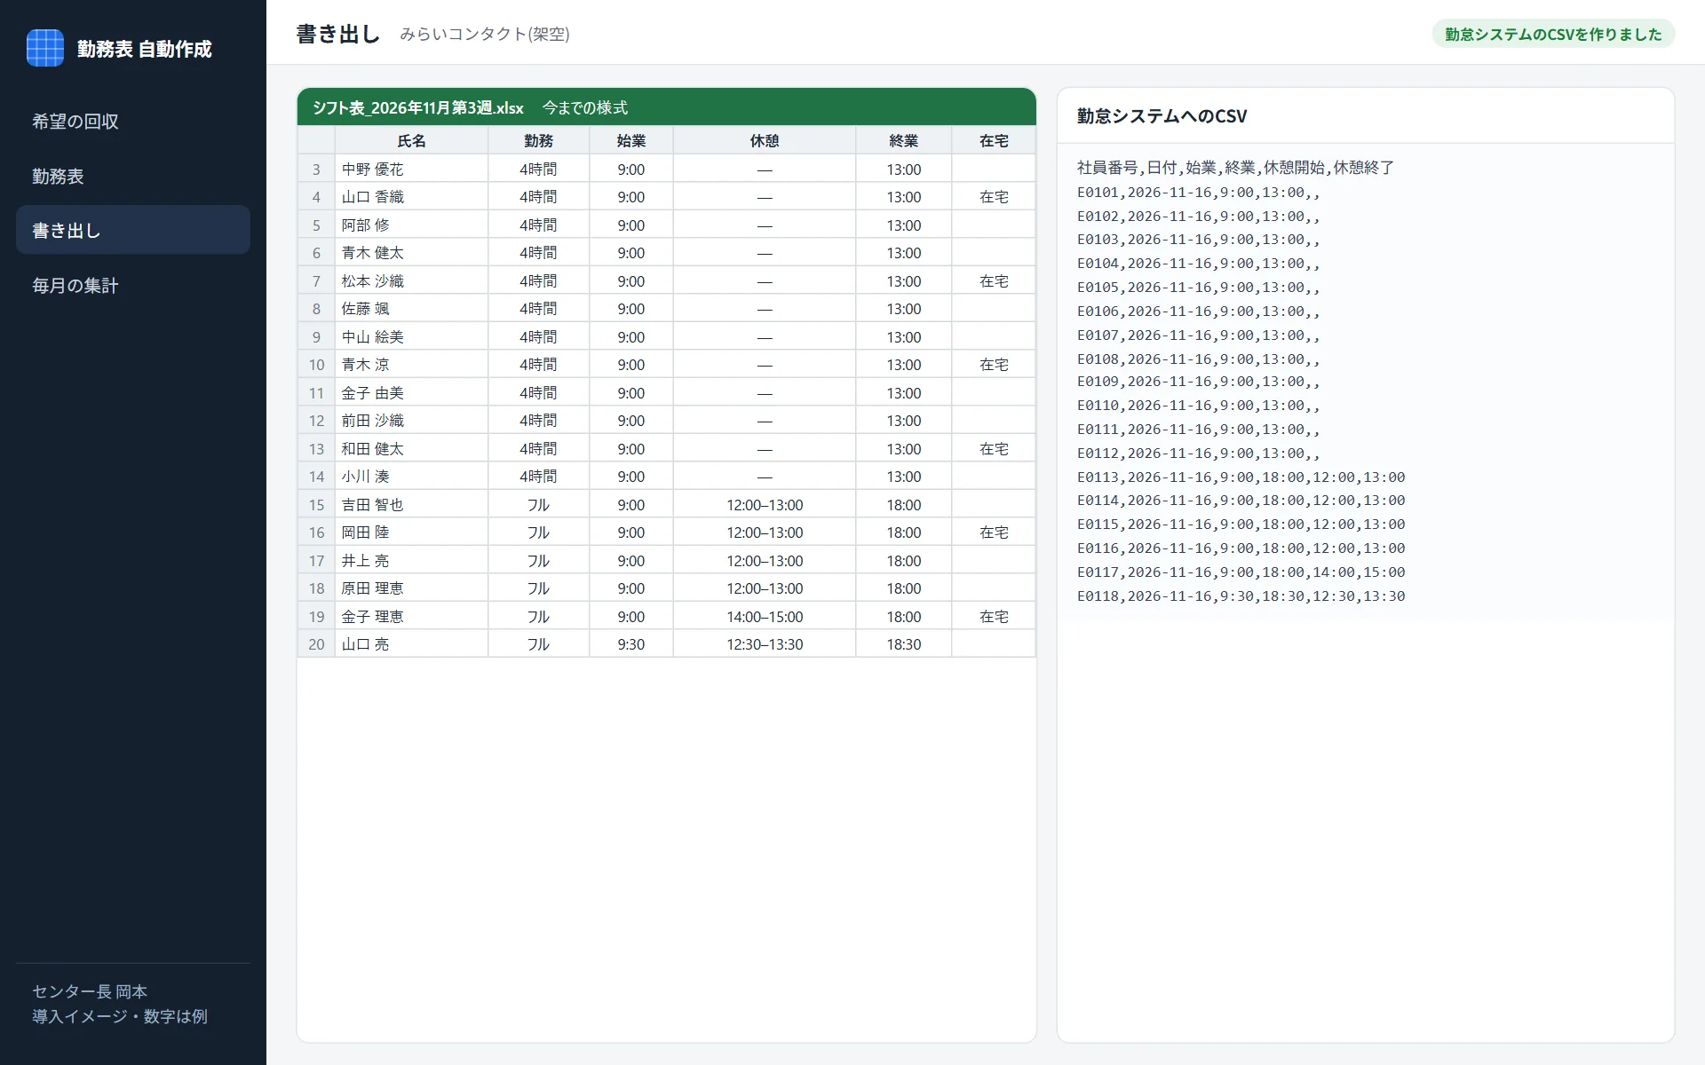Select the name cell 中野 優花
Viewport: 1705px width, 1065px height.
(411, 169)
